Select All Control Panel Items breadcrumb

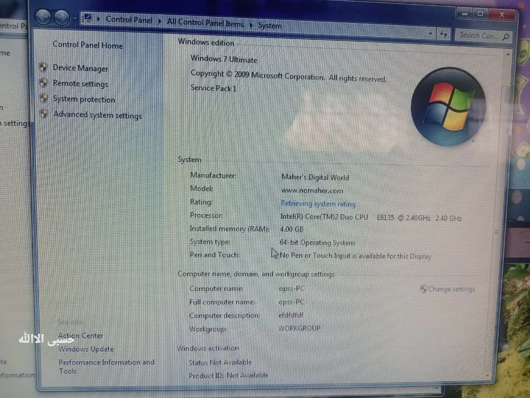point(205,23)
